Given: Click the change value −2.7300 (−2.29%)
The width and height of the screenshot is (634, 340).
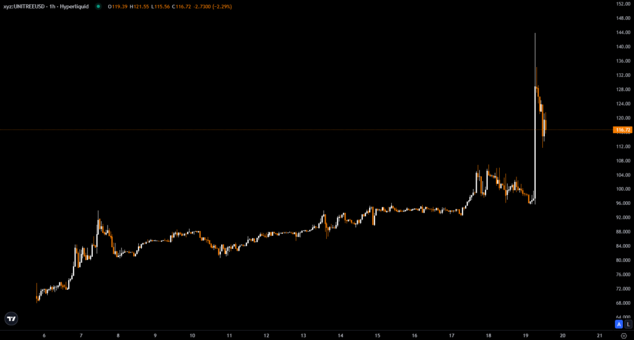Looking at the screenshot, I should tap(213, 6).
